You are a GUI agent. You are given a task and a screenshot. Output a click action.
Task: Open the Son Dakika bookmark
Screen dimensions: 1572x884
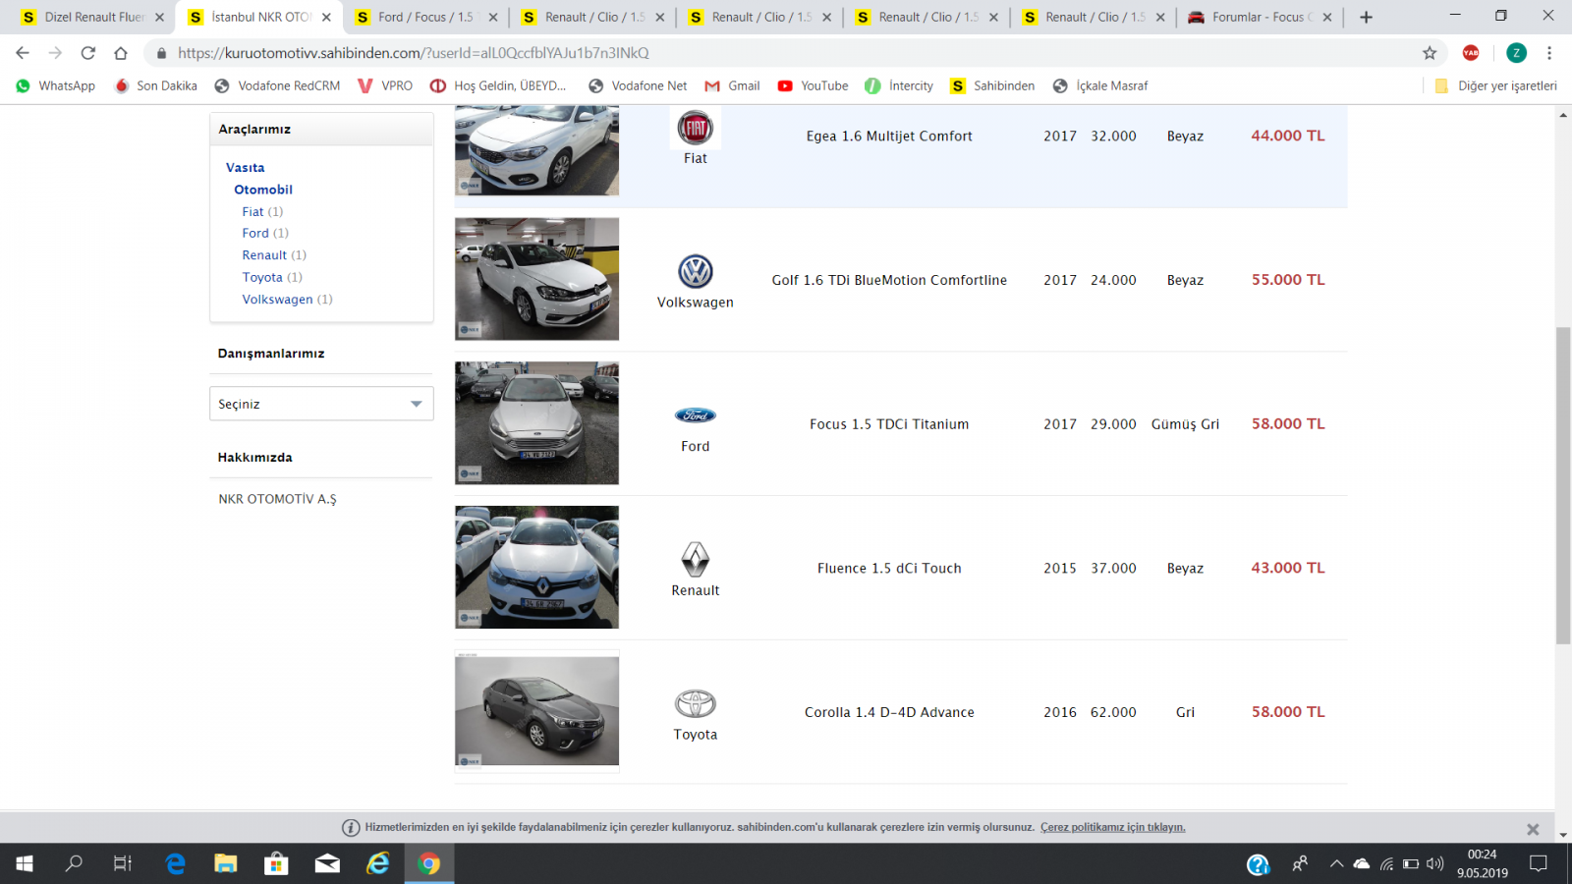tap(156, 85)
